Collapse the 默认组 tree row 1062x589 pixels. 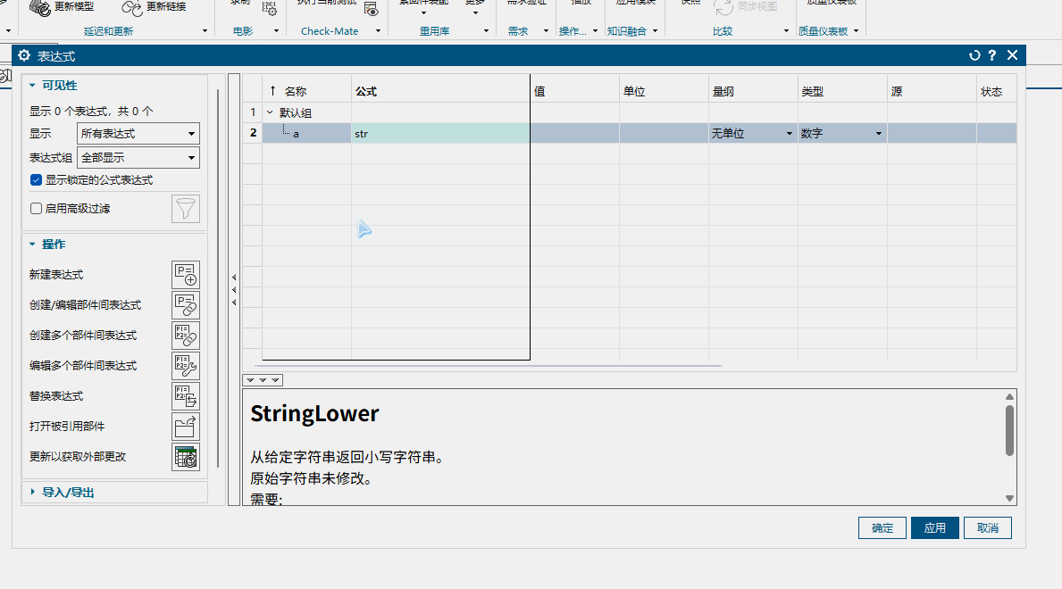270,112
